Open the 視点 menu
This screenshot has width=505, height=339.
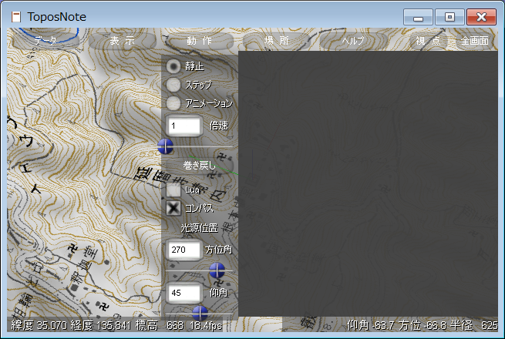[428, 41]
